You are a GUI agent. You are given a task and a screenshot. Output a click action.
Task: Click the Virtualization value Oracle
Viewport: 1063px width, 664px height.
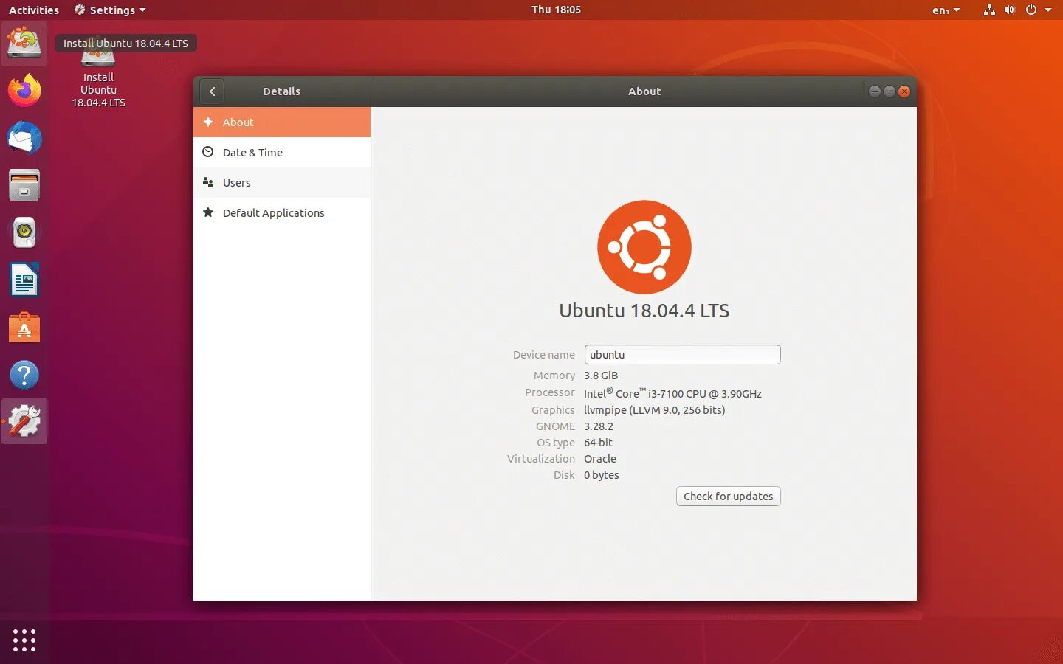(600, 459)
